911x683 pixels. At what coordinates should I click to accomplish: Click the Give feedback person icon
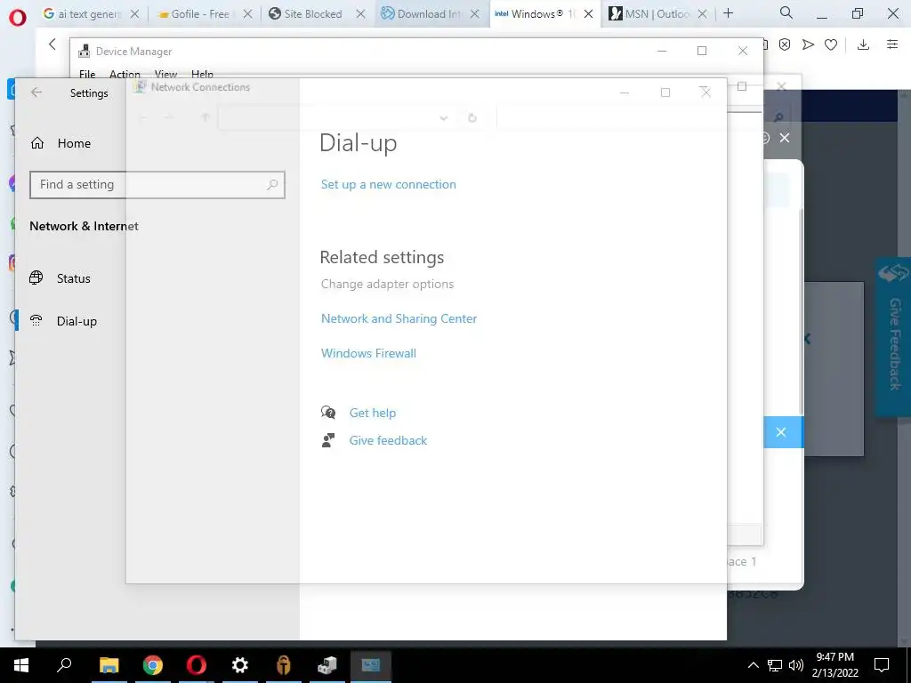[x=328, y=440]
